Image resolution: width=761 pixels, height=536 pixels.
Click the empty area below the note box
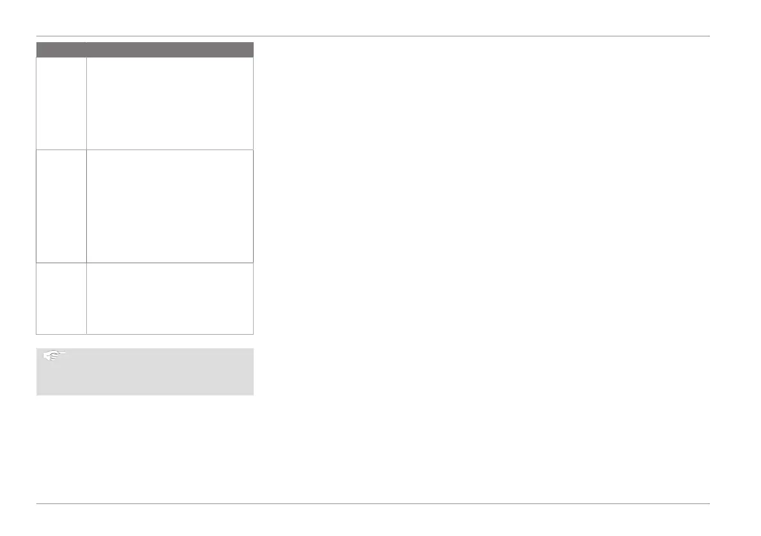coord(144,447)
